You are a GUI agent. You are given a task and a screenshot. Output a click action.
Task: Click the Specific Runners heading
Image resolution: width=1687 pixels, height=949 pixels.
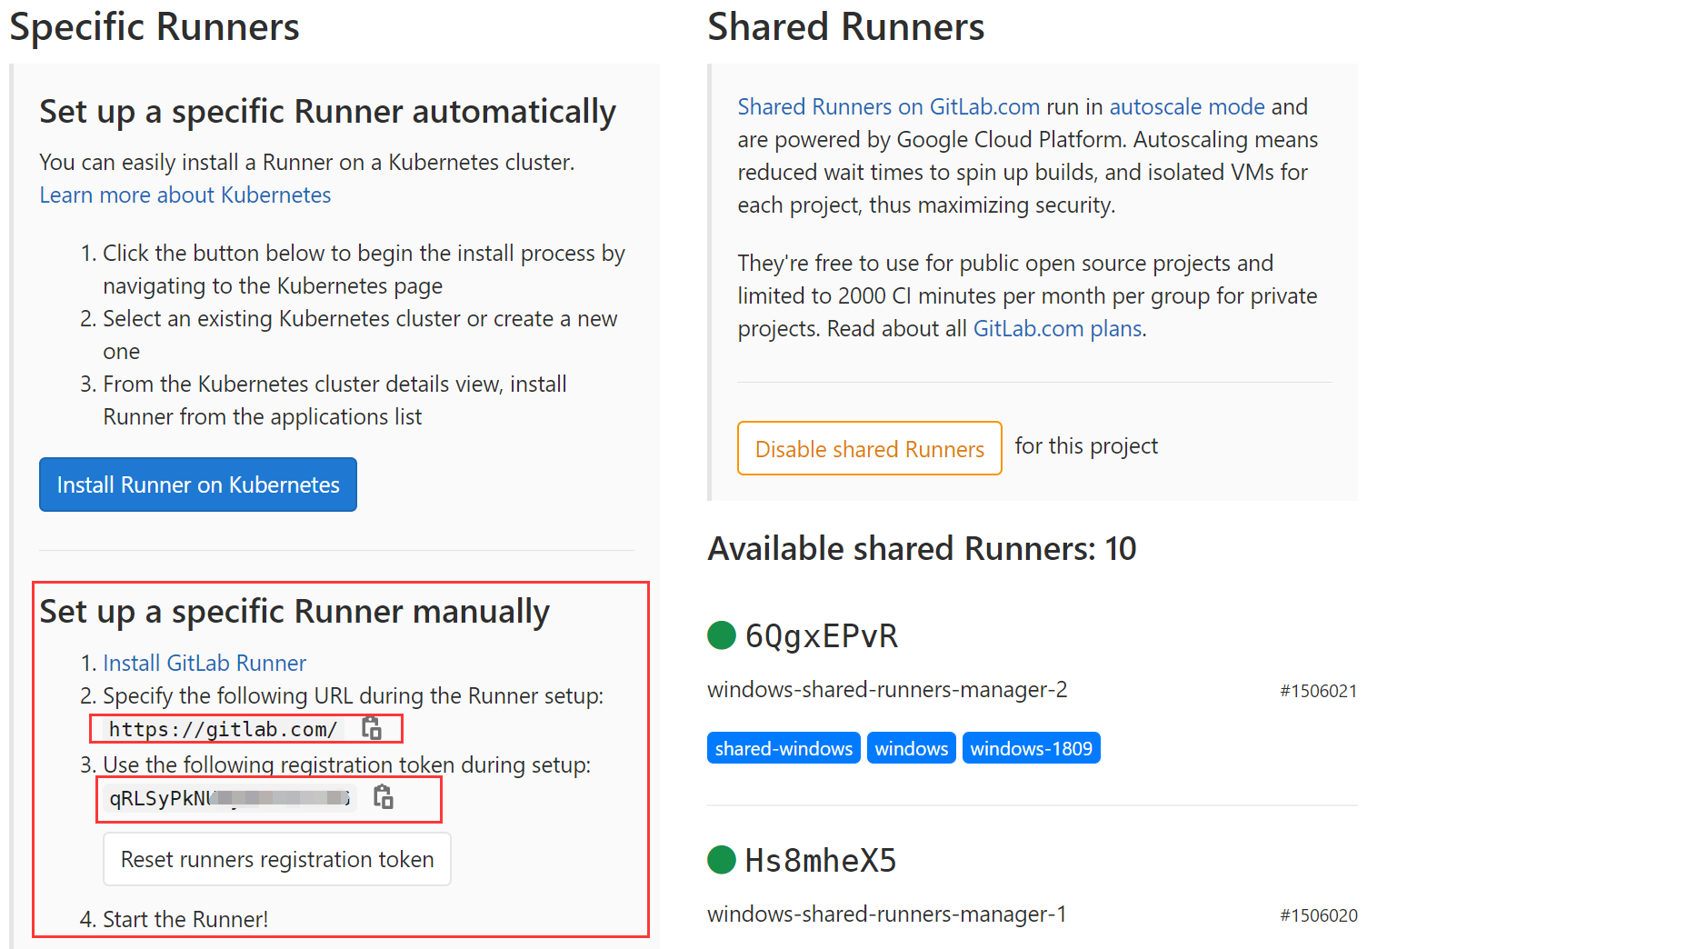click(x=155, y=26)
